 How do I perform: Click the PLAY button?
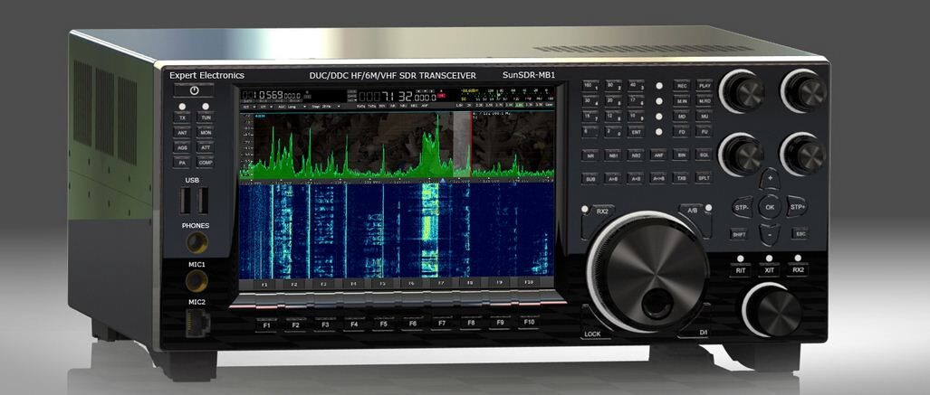point(704,86)
